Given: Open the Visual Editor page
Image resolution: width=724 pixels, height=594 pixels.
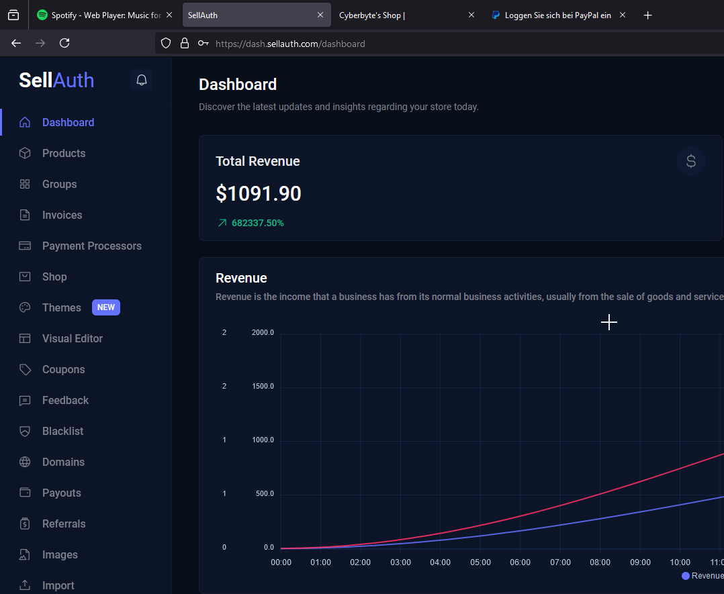Looking at the screenshot, I should click(x=72, y=338).
